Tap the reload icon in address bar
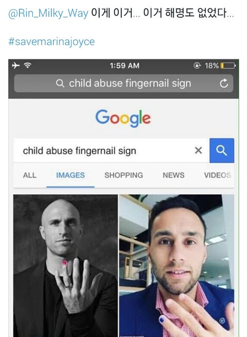Viewport: 247px width, 337px height. pyautogui.click(x=224, y=83)
